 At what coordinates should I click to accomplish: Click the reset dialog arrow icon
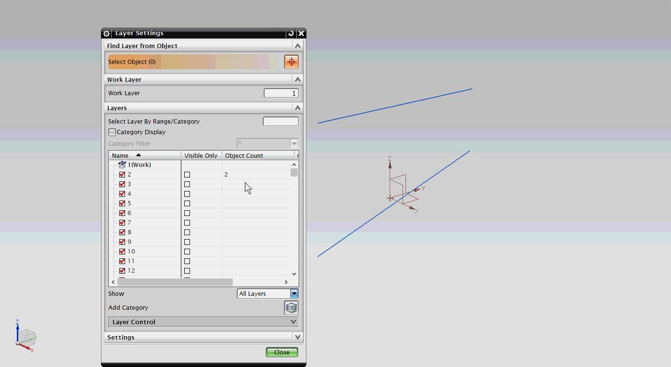click(x=291, y=33)
